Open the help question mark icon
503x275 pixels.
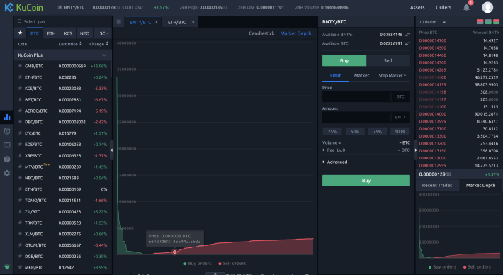point(7,159)
